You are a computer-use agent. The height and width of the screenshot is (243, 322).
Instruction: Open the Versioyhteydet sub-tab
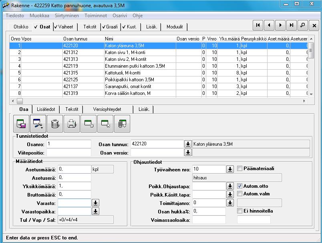(x=107, y=109)
